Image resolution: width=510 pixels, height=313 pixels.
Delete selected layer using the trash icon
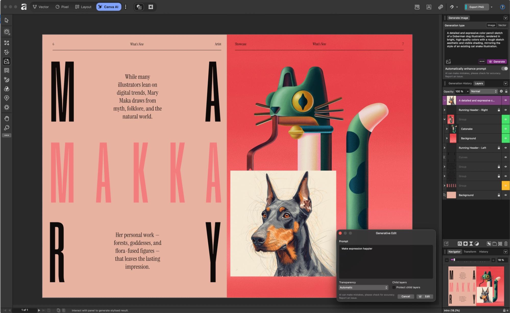pyautogui.click(x=506, y=244)
